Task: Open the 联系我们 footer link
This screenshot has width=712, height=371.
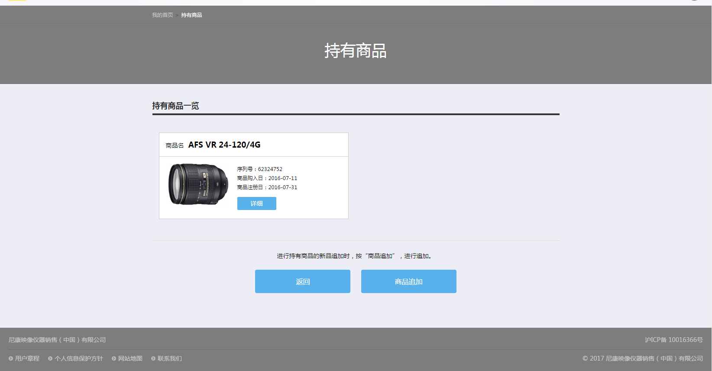Action: click(170, 358)
